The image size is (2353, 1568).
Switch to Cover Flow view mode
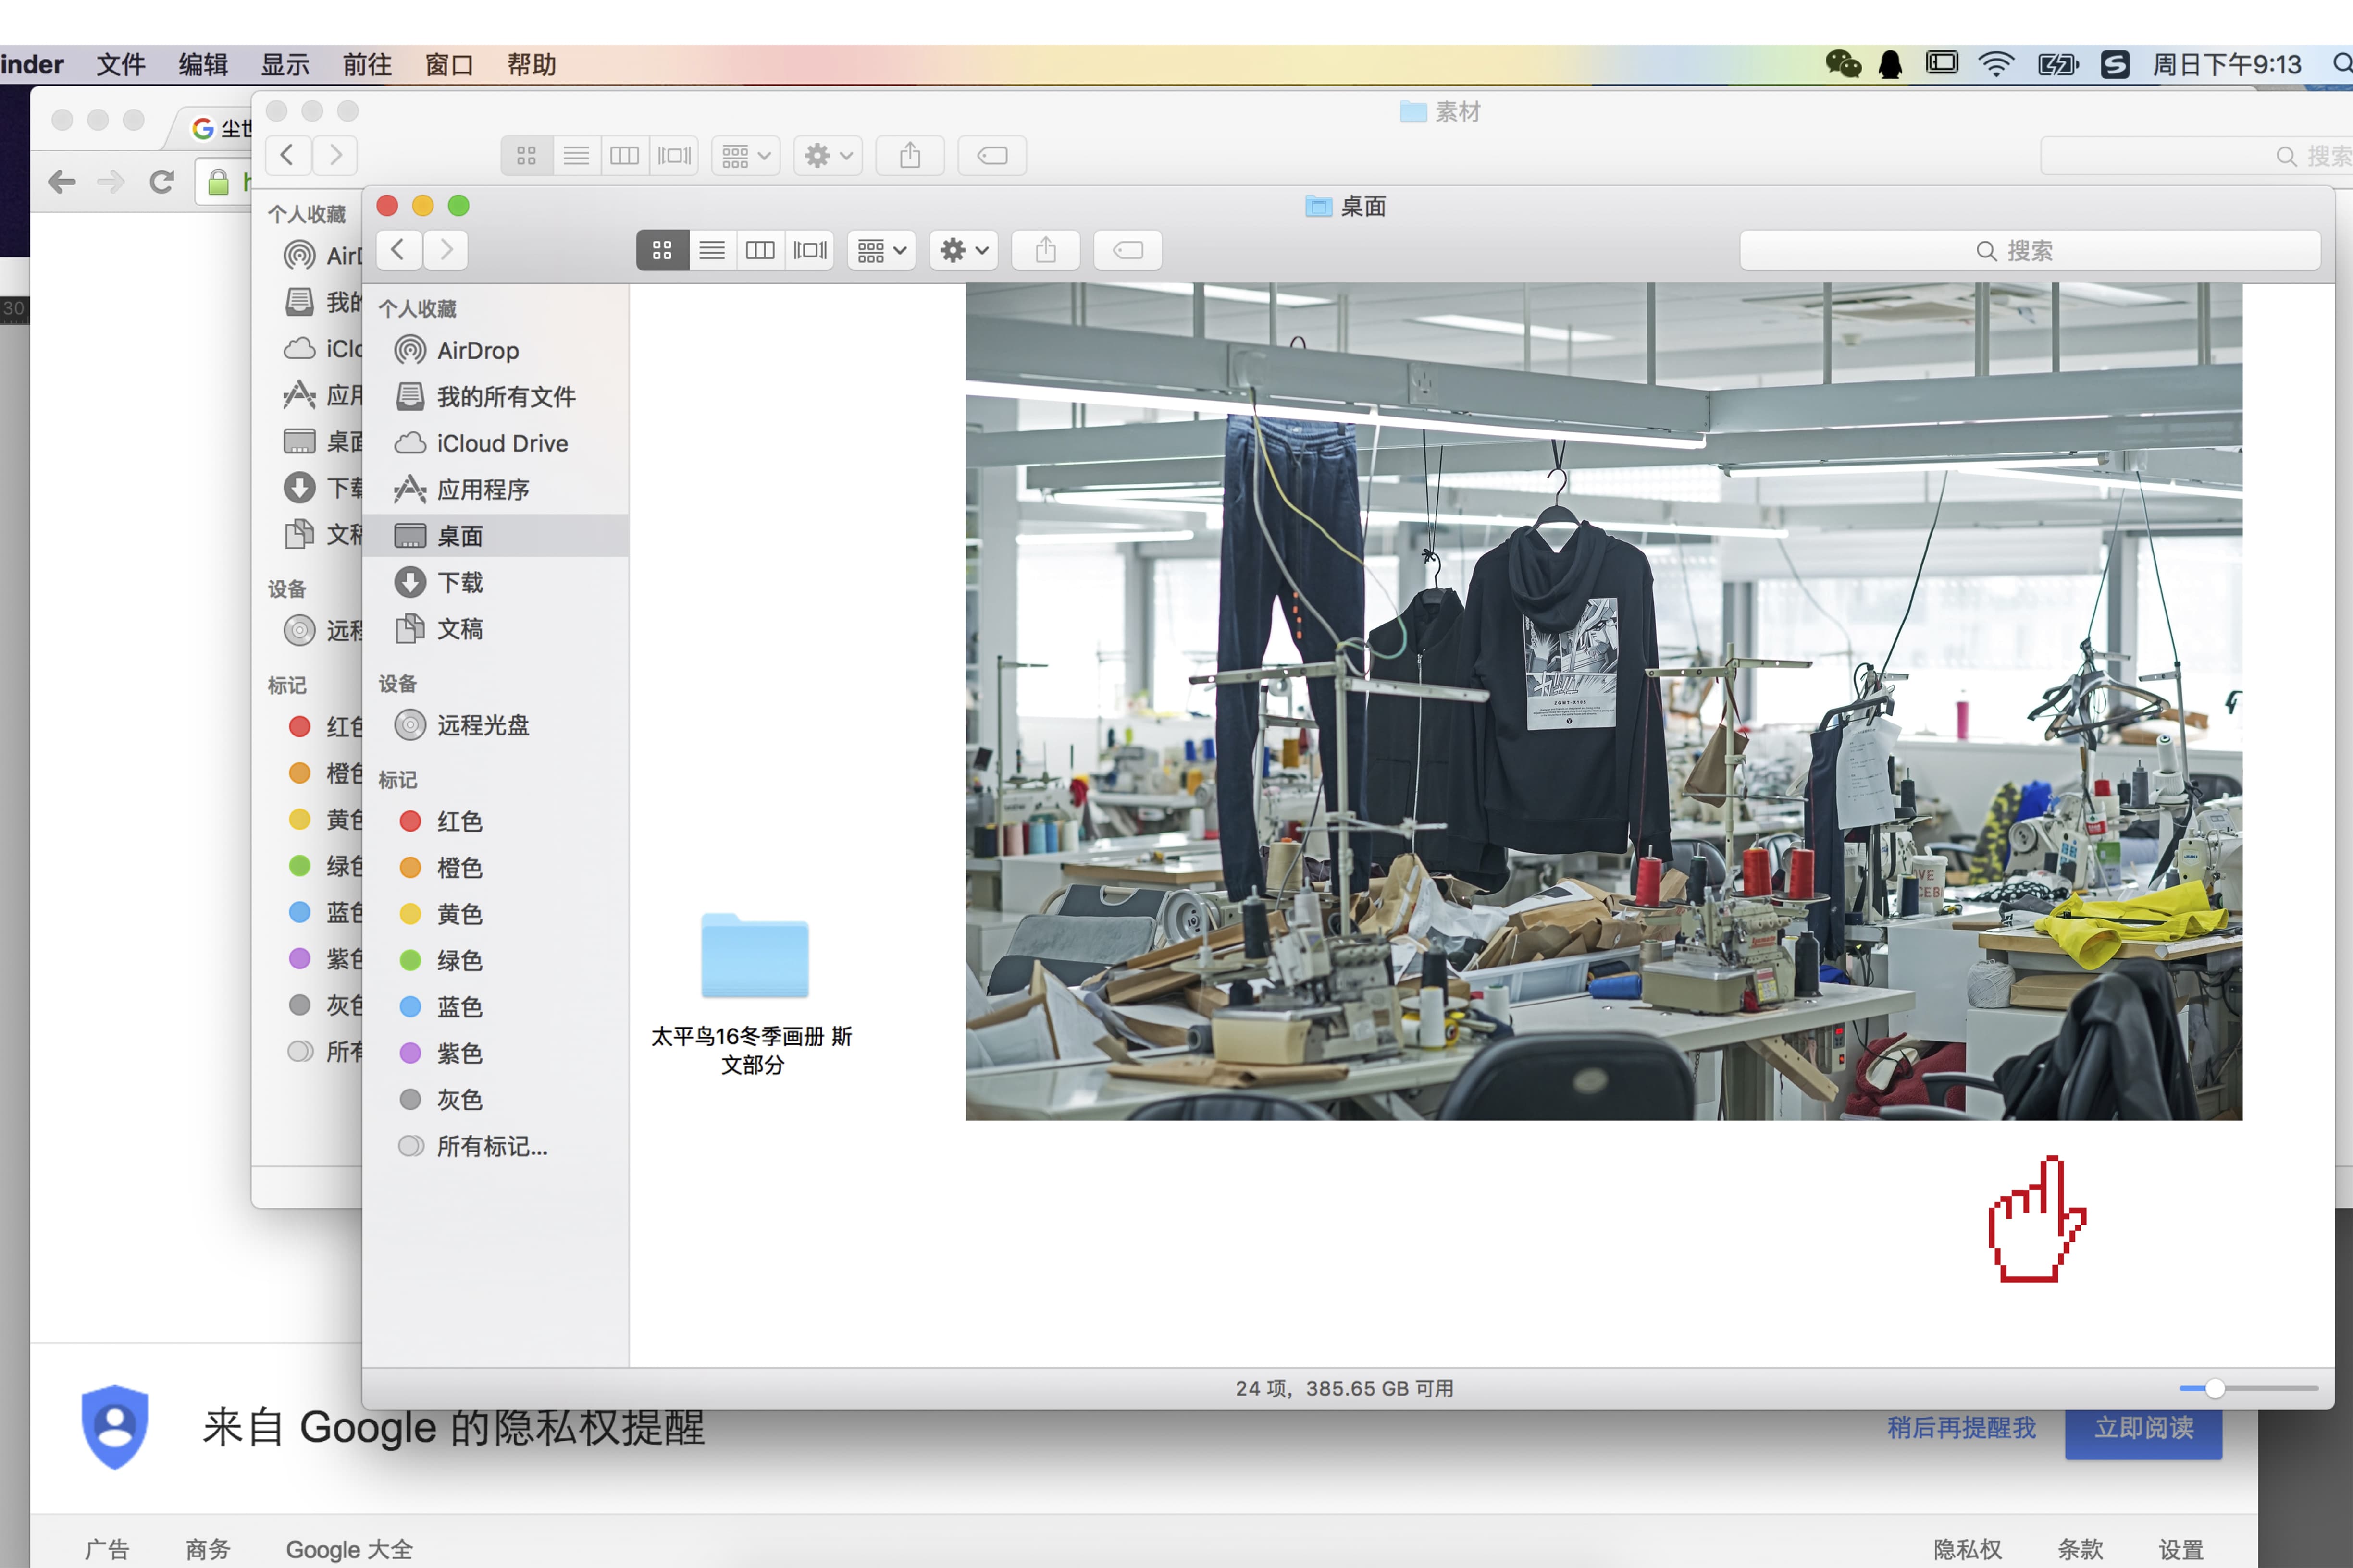pos(809,250)
